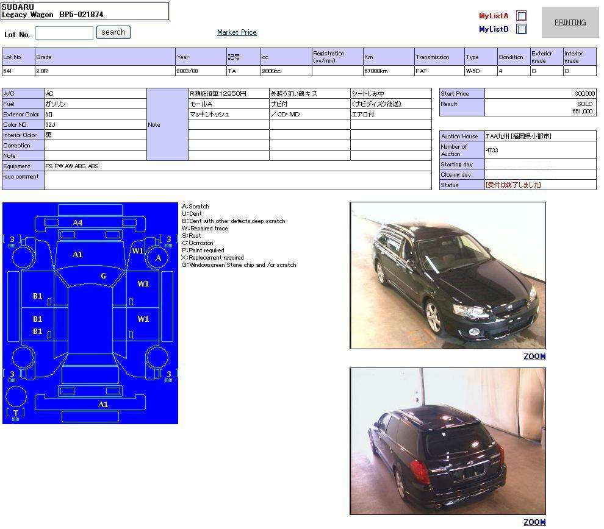Open ZOOM link for the front-view car photo
Image resolution: width=604 pixels, height=529 pixels.
click(534, 357)
